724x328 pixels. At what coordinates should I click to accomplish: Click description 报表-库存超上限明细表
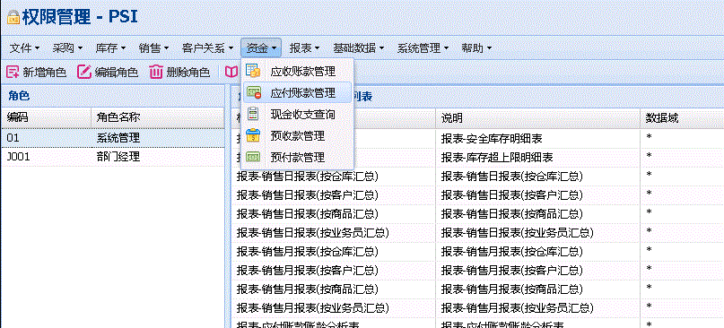497,158
